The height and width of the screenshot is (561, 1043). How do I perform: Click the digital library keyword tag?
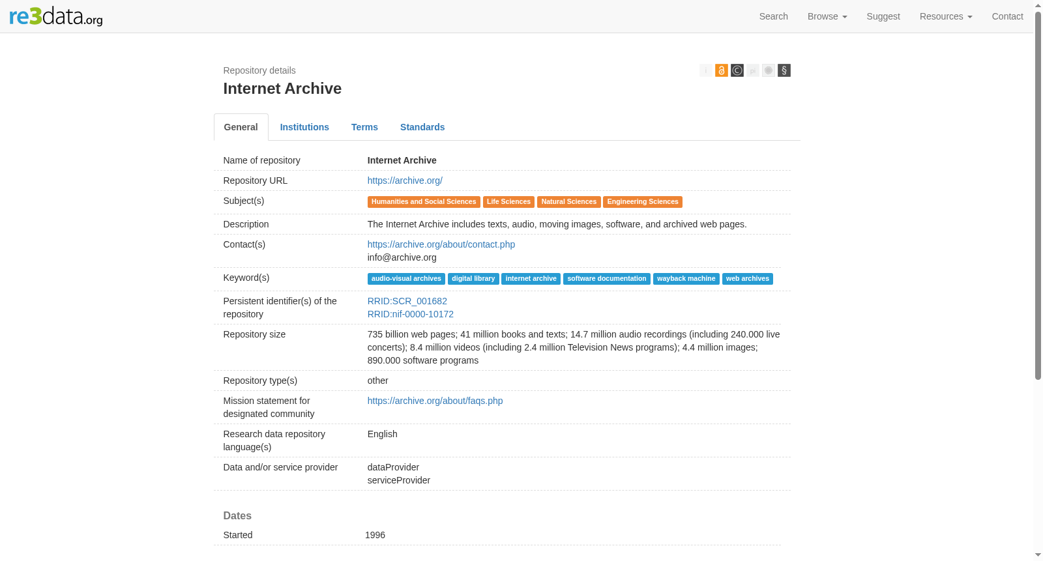(x=473, y=279)
